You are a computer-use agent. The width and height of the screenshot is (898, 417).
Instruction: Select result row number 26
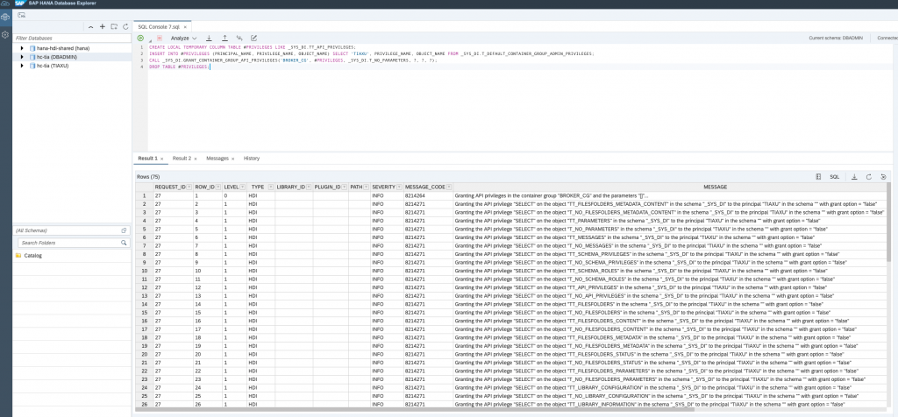tap(145, 404)
